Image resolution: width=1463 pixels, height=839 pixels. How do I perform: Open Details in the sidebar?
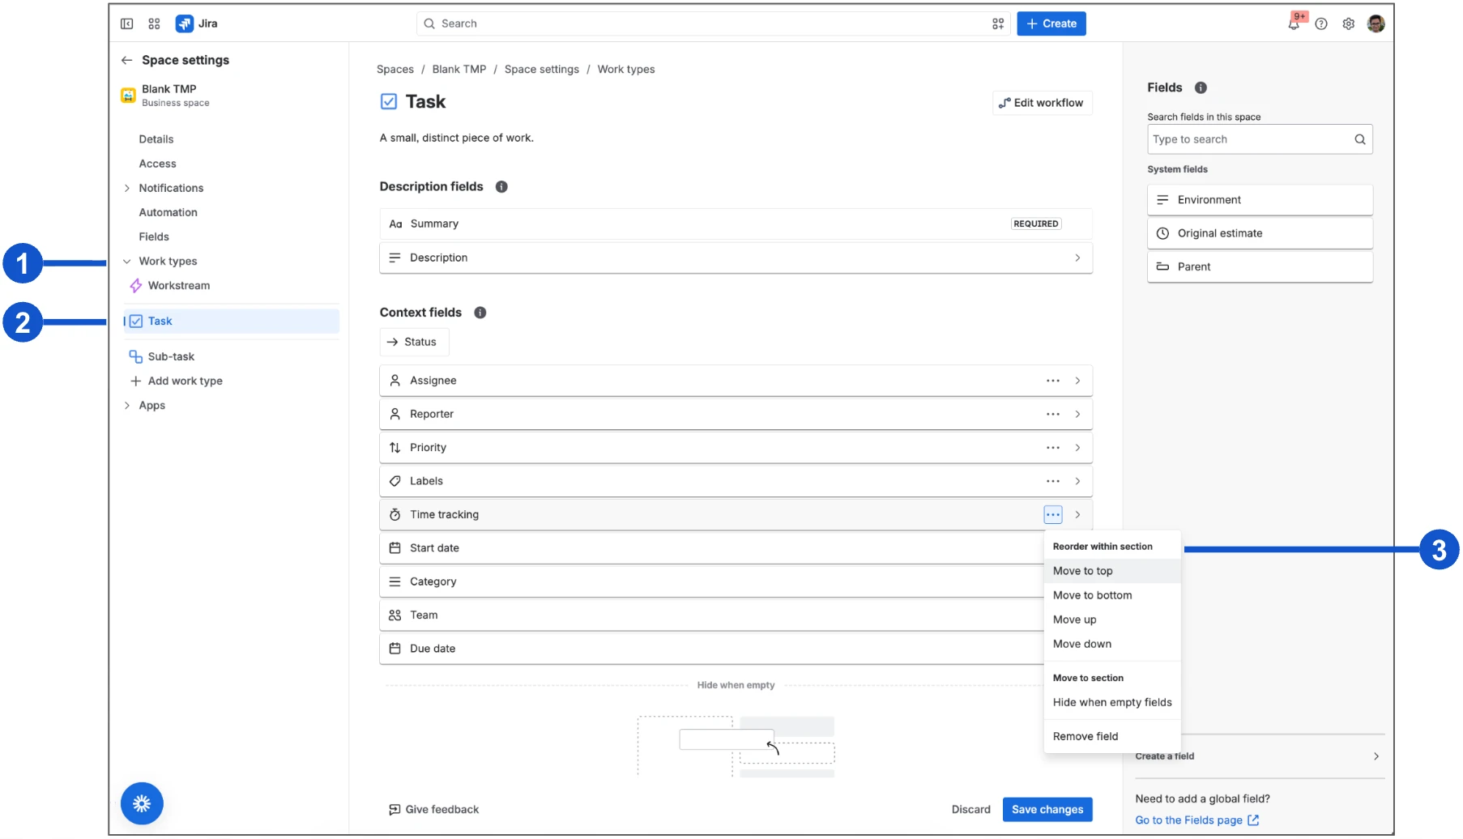coord(156,139)
